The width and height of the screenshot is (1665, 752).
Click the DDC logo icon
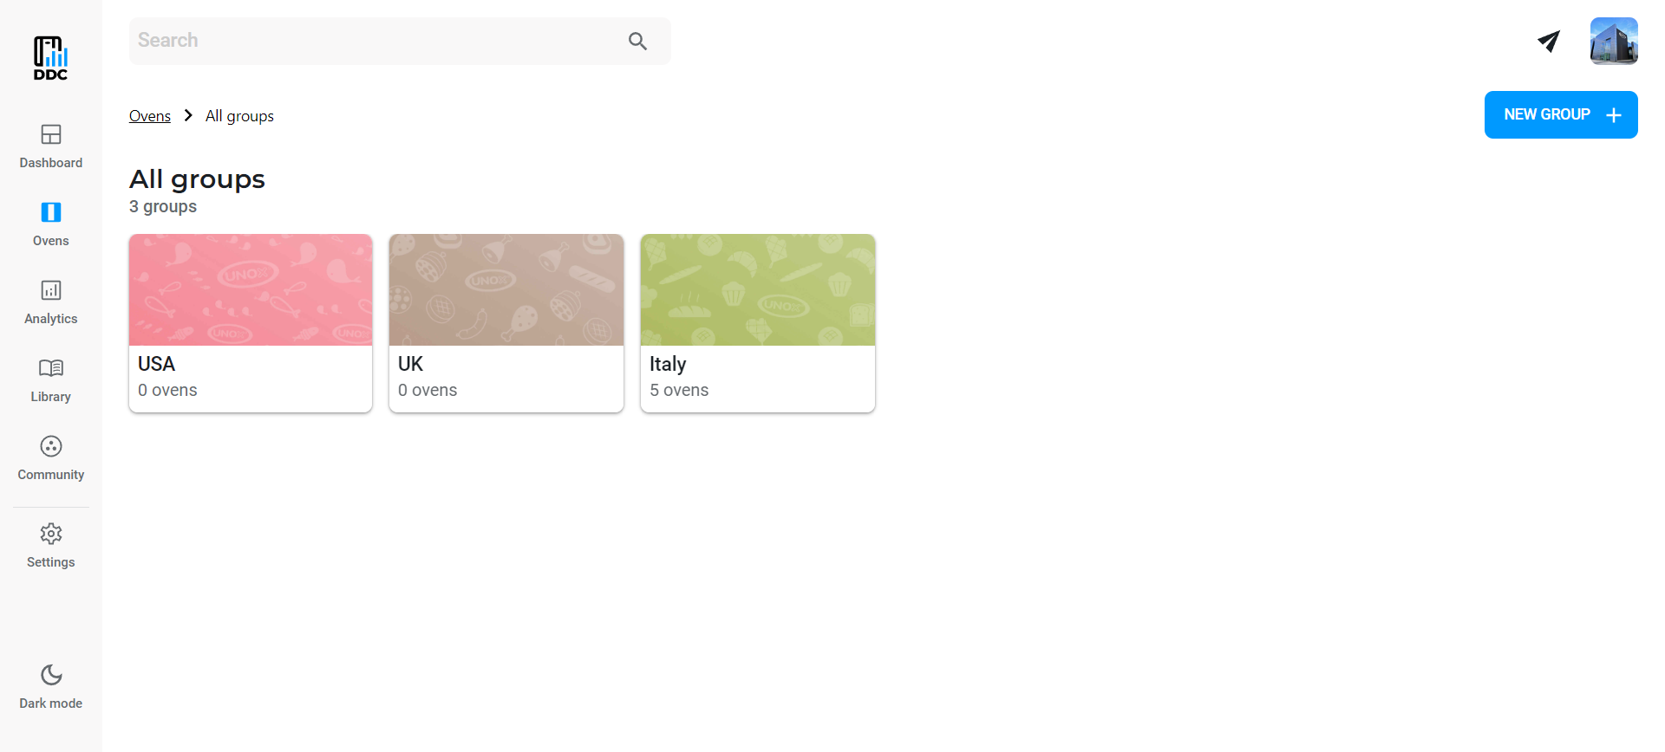coord(50,57)
